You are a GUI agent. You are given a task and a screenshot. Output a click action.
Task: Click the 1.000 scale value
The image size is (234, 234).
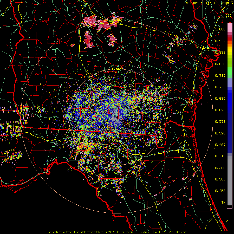coord(220,29)
